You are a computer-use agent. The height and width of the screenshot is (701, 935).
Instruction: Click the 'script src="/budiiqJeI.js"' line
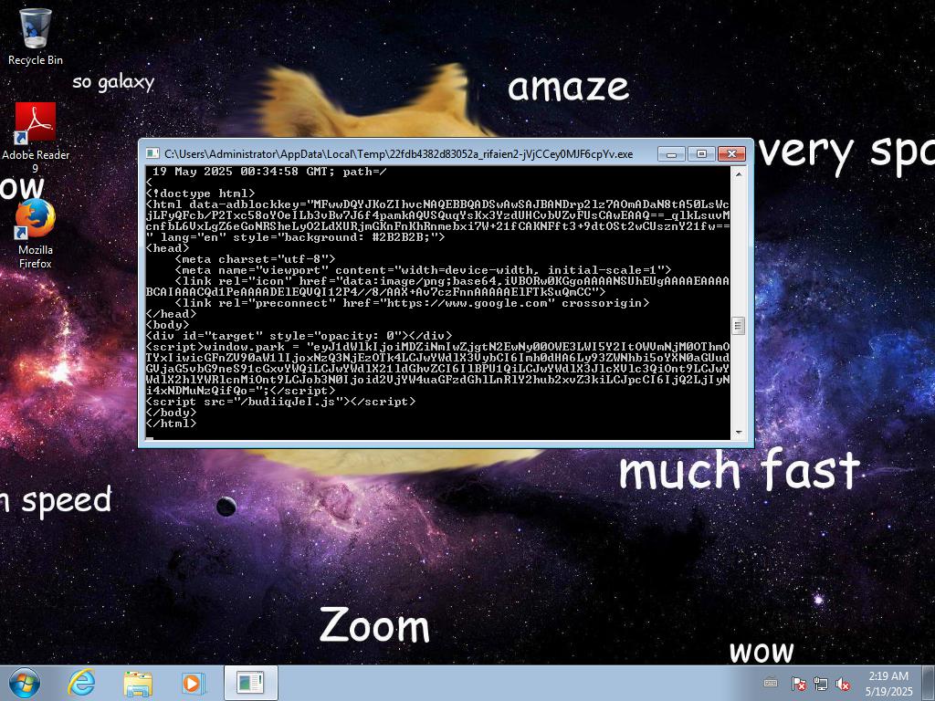(280, 402)
